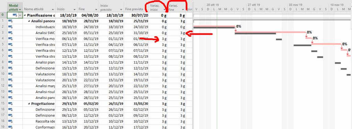This screenshot has height=129, width=352.
Task: Collapse the Analisi panora summary task
Action: pos(29,21)
